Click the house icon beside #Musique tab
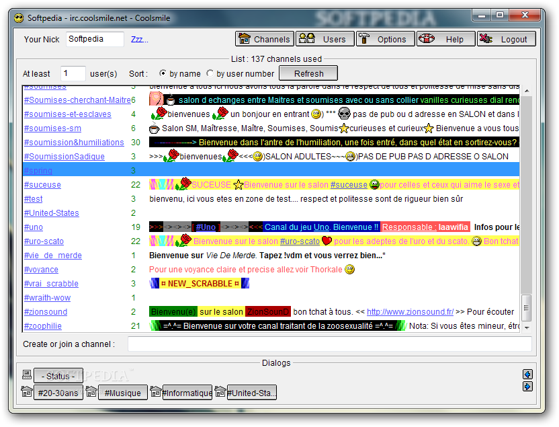This screenshot has height=427, width=559. tap(91, 391)
